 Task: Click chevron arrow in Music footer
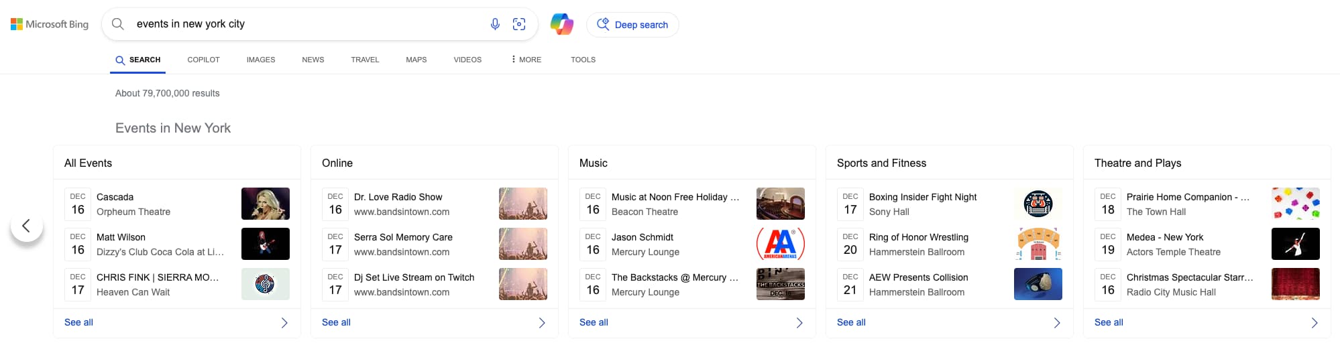799,323
